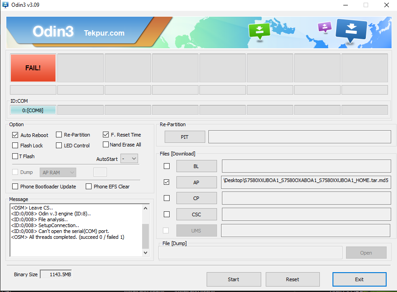Close the Odin3 window
Image resolution: width=397 pixels, height=292 pixels.
387,5
